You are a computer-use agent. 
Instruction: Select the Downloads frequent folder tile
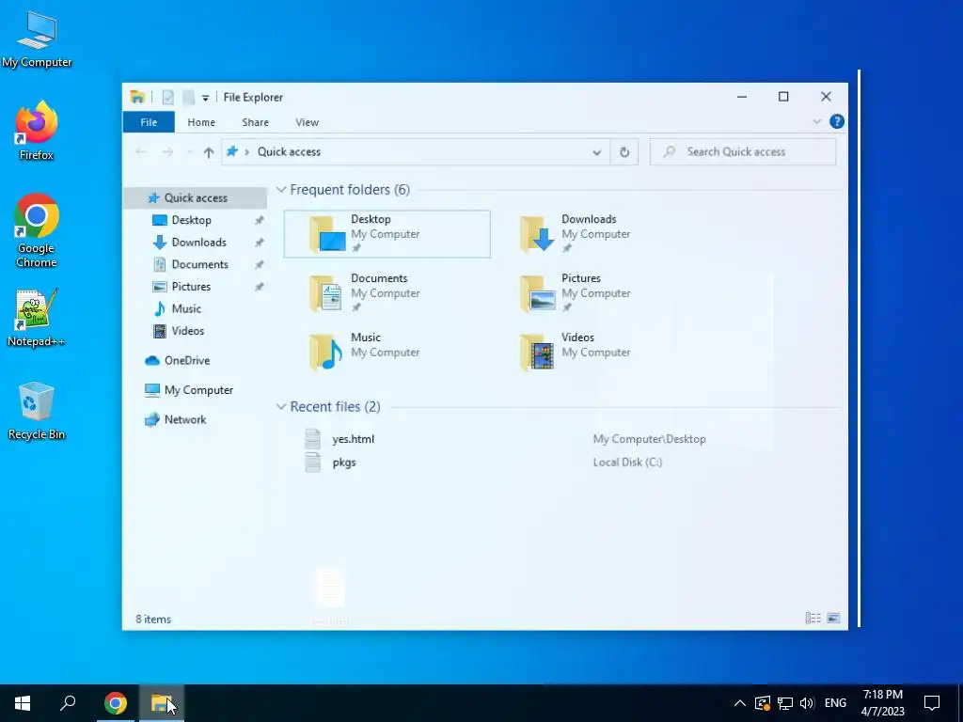tap(597, 234)
